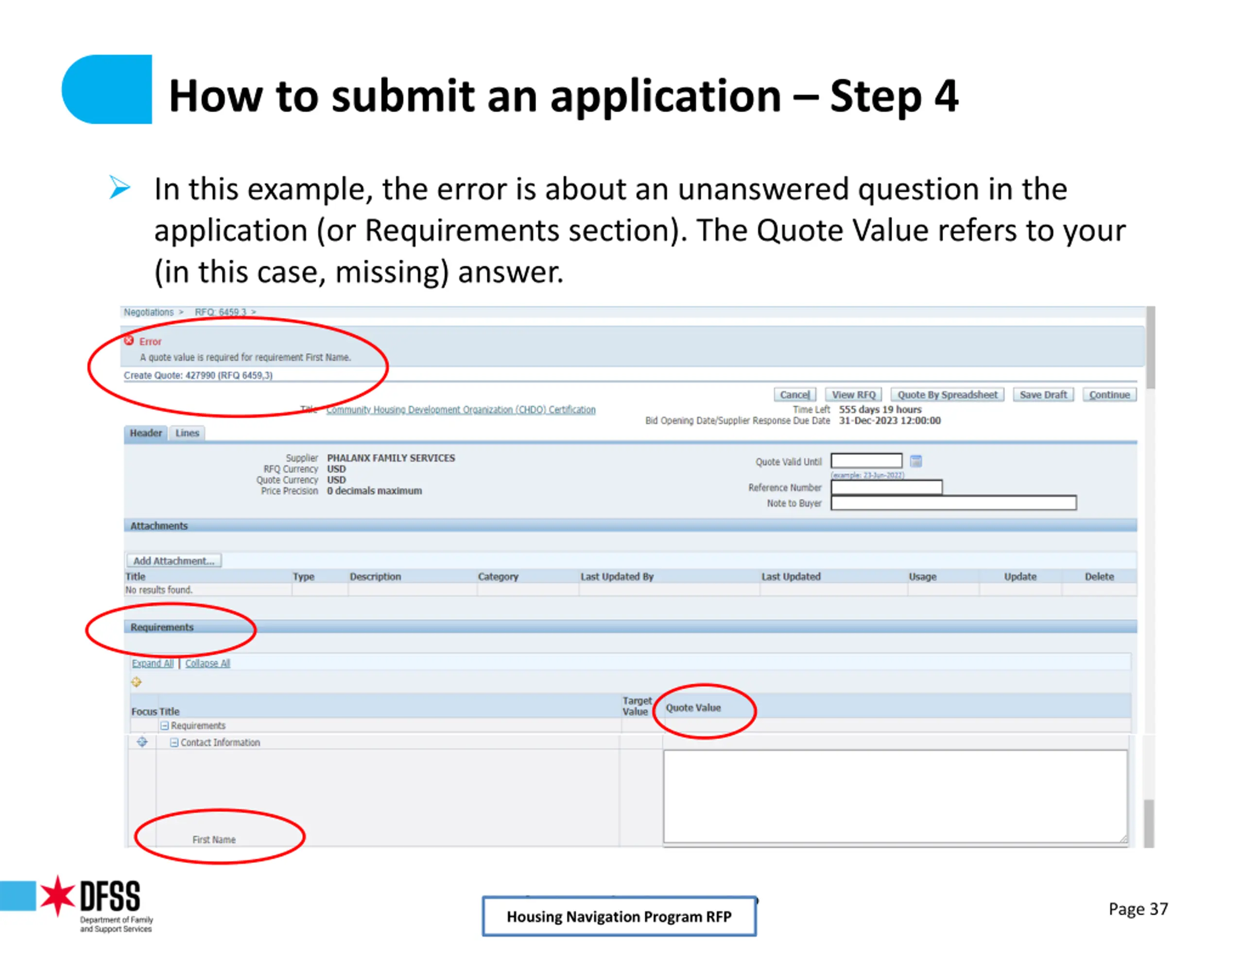Click the Housing Navigation Program RFP box
Viewport: 1244px width, 961px height.
619,916
